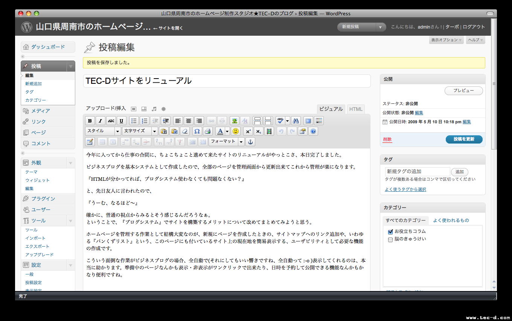Open the 文字サイズ font size dropdown

(140, 131)
